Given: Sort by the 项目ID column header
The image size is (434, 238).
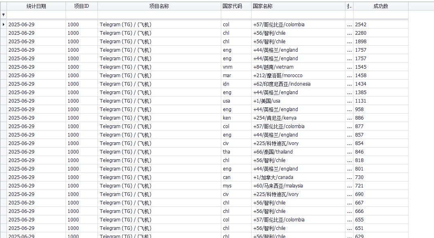Looking at the screenshot, I should click(82, 6).
